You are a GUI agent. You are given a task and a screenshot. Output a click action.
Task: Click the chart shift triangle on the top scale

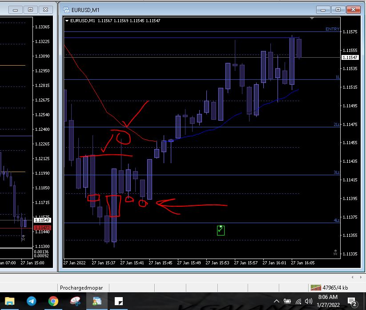[x=312, y=18]
